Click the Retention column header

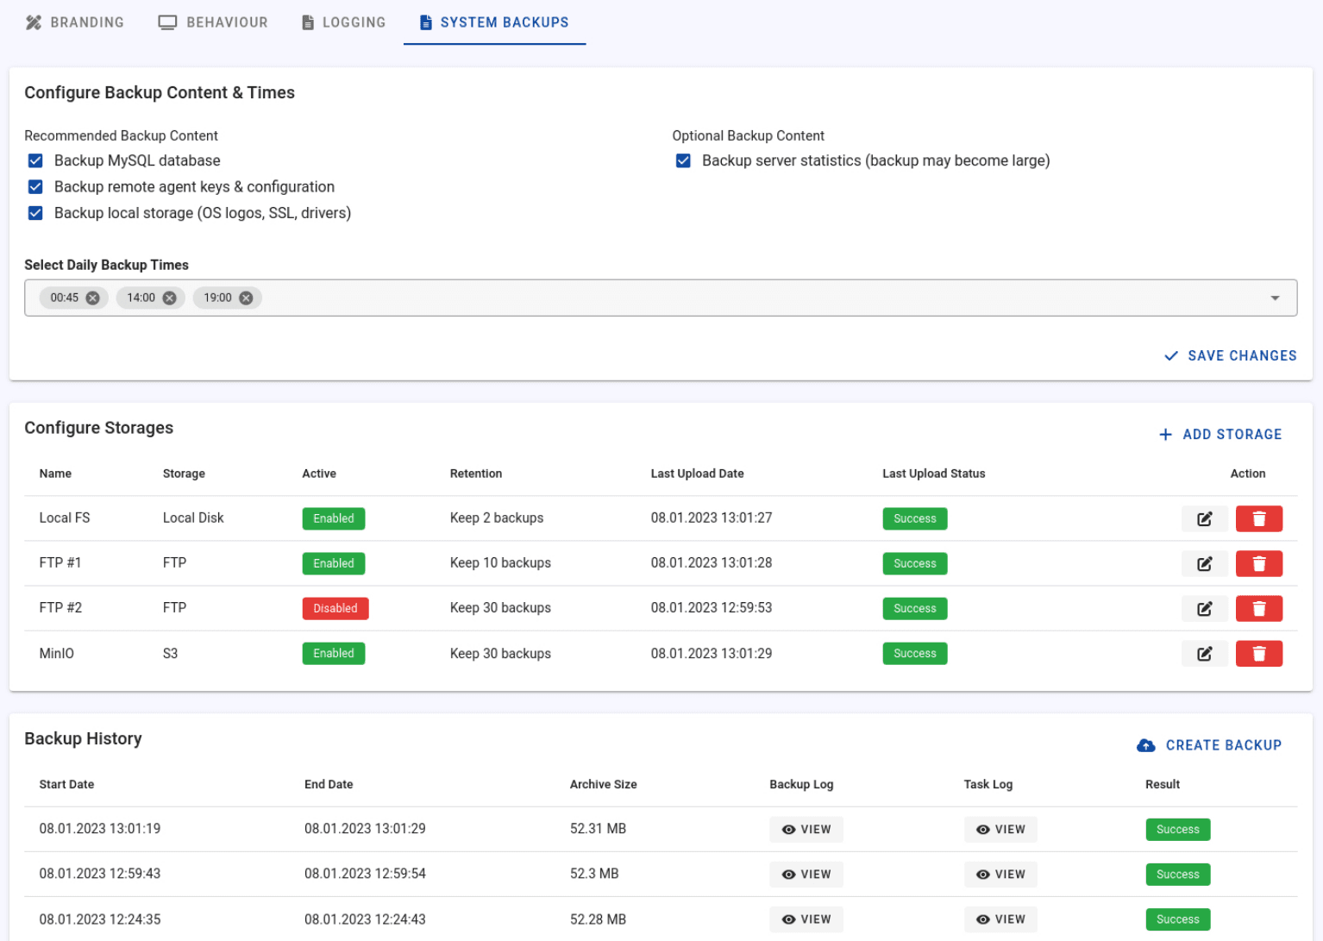476,474
